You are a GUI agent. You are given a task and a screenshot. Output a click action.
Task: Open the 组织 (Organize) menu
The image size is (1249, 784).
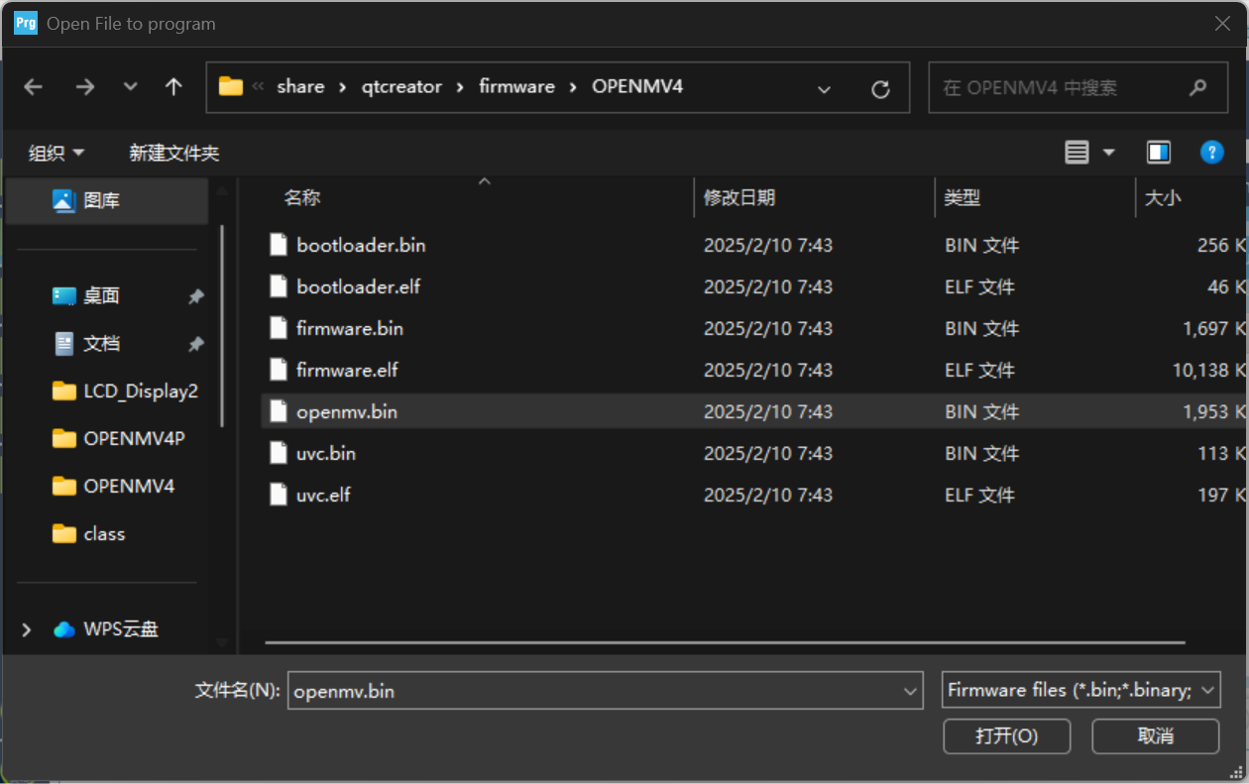point(57,152)
